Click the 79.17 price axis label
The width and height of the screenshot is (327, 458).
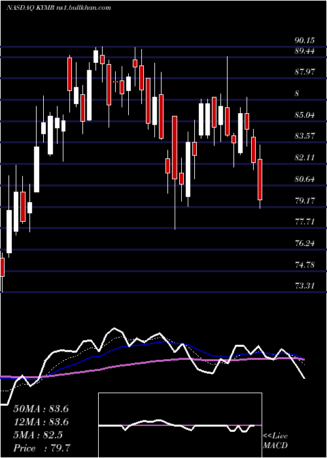pyautogui.click(x=305, y=200)
